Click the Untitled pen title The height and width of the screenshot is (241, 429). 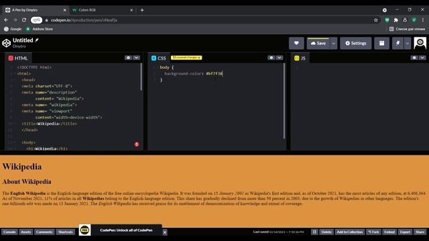[x=23, y=40]
